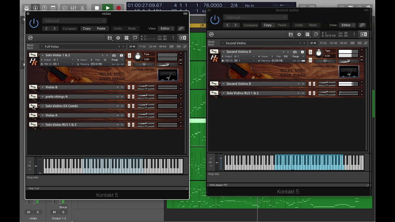395x222 pixels.
Task: Open options gear in Second violins Kontakt
Action: pyautogui.click(x=299, y=34)
